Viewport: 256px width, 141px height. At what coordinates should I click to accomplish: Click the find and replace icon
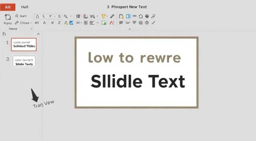click(x=66, y=16)
